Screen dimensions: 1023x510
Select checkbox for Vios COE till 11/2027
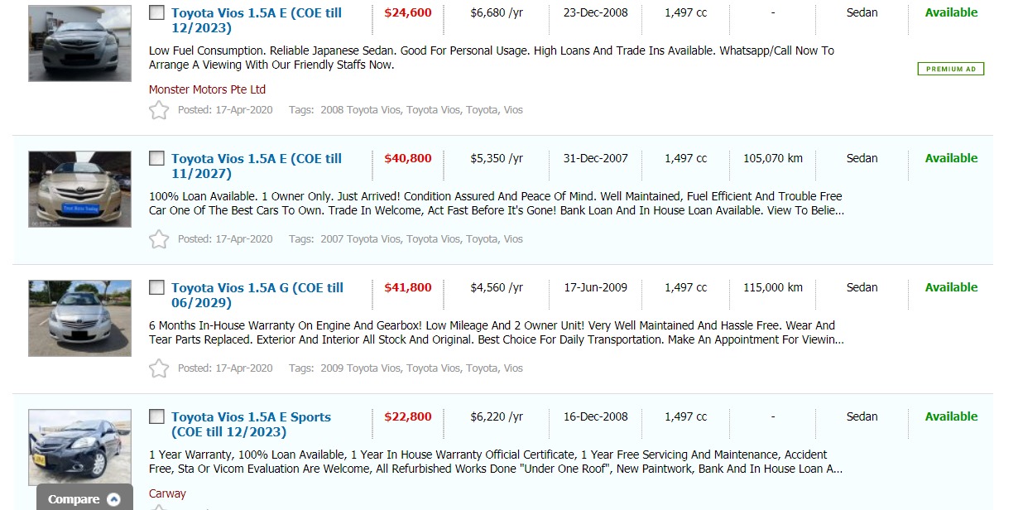click(x=156, y=158)
